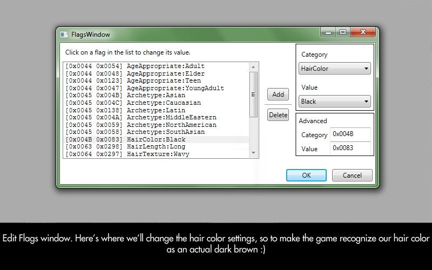This screenshot has height=270, width=432.
Task: Click the flag list scroll up arrow
Action: click(253, 67)
